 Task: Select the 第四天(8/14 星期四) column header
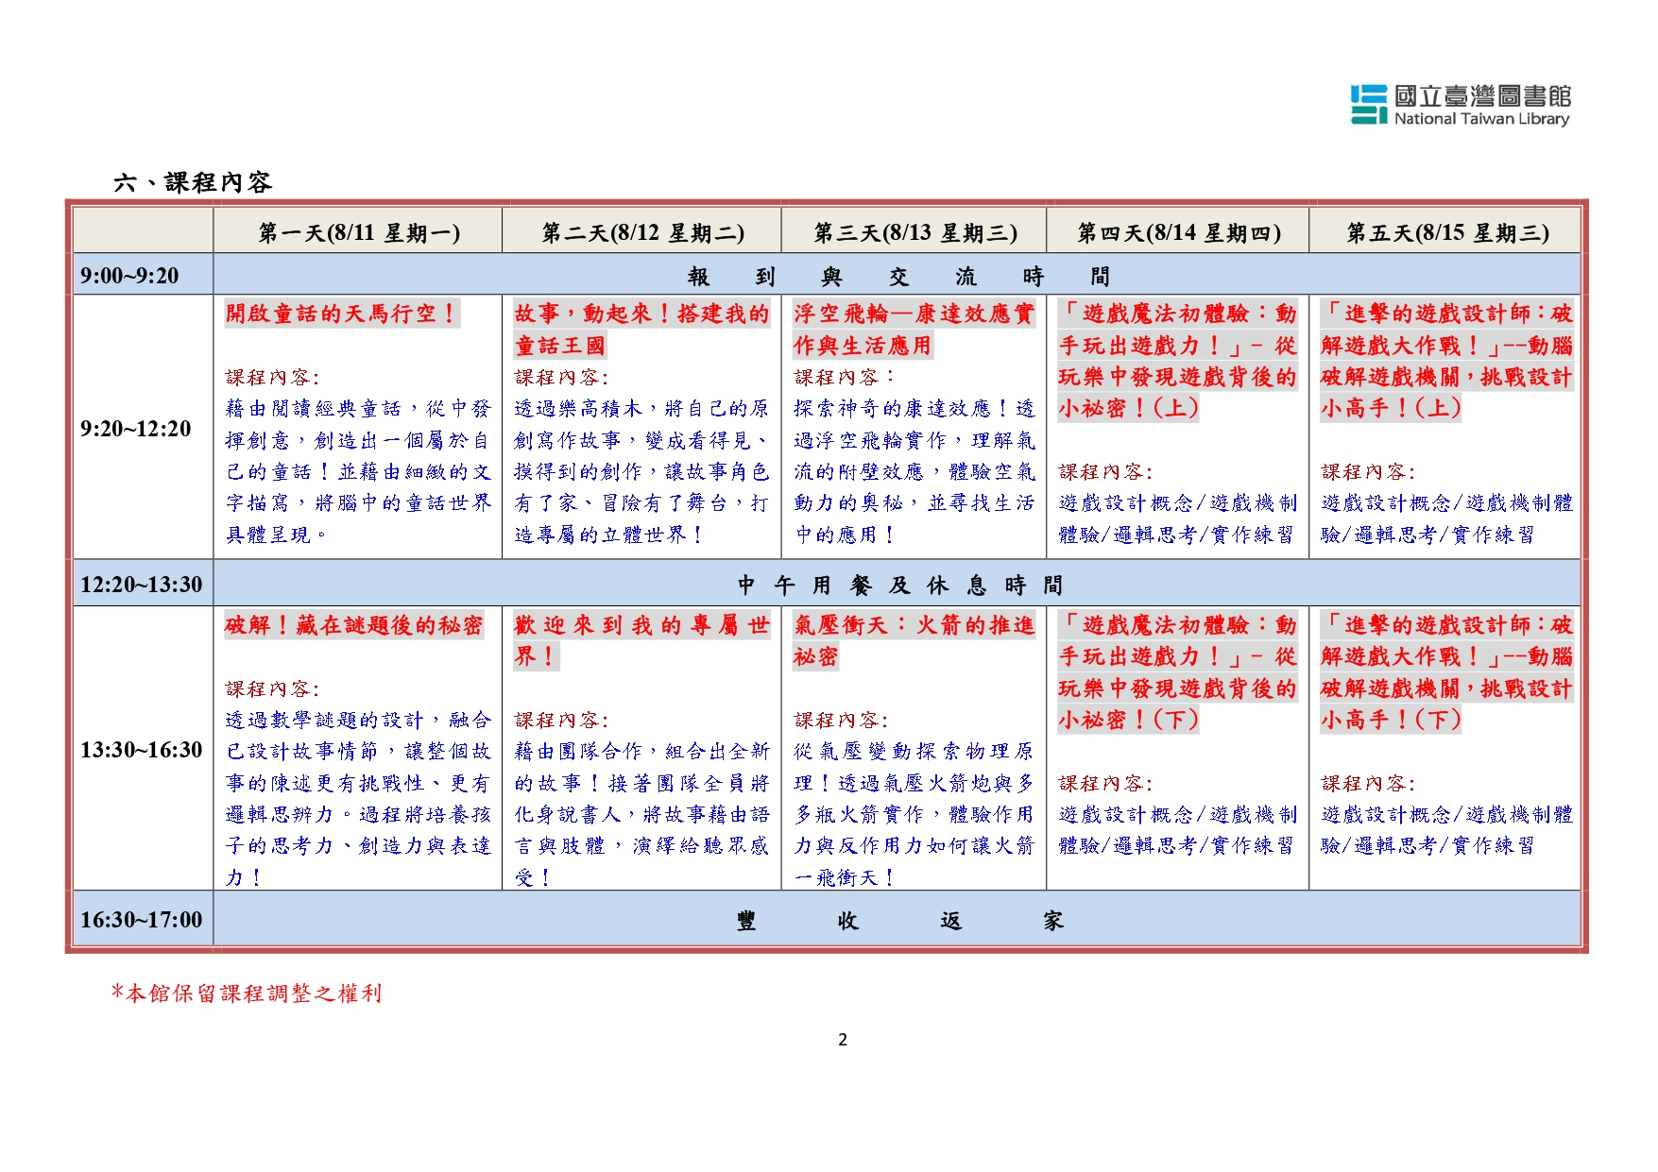coord(1178,232)
